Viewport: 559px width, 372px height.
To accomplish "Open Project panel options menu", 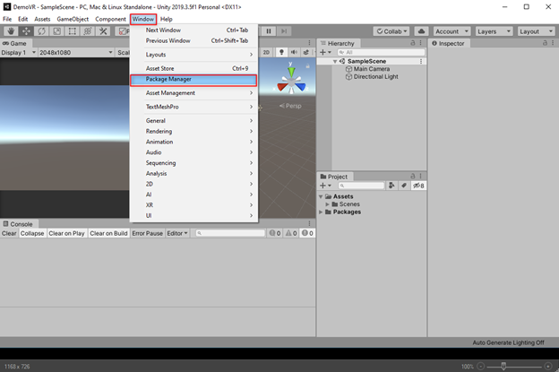I will point(421,176).
